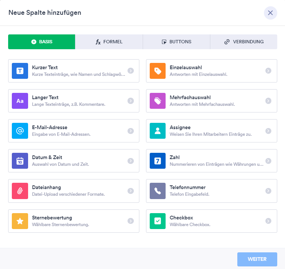Click the @ icon for E-Mail-Adresse

tap(20, 131)
